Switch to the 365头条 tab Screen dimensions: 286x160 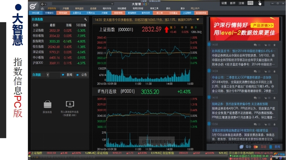(x=35, y=13)
